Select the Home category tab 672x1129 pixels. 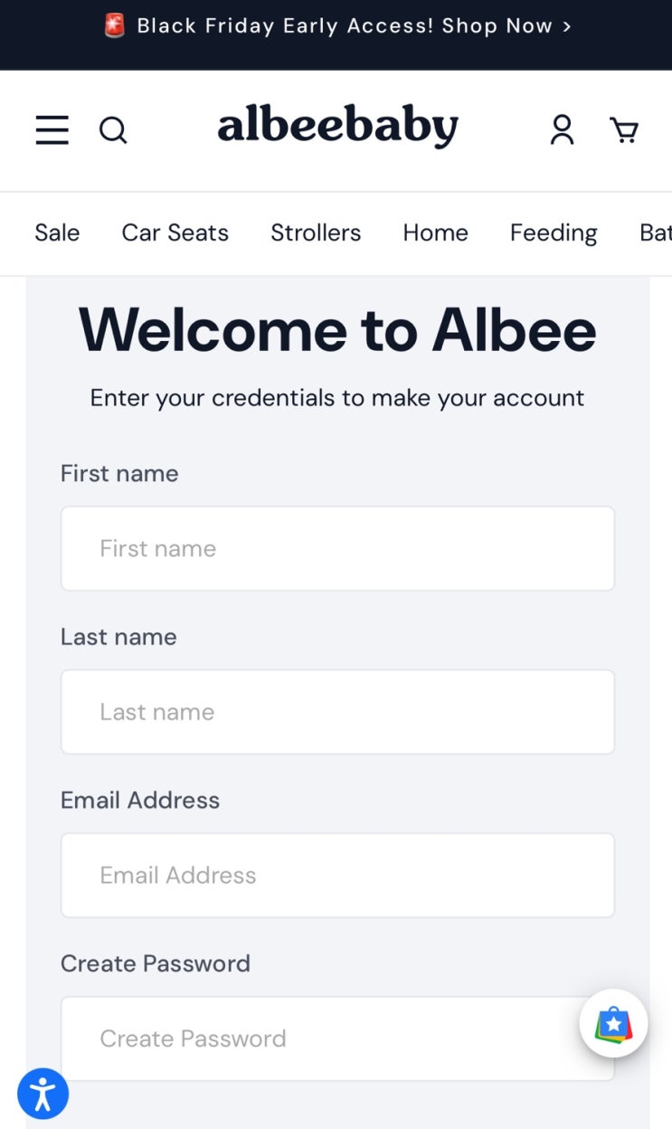click(435, 233)
